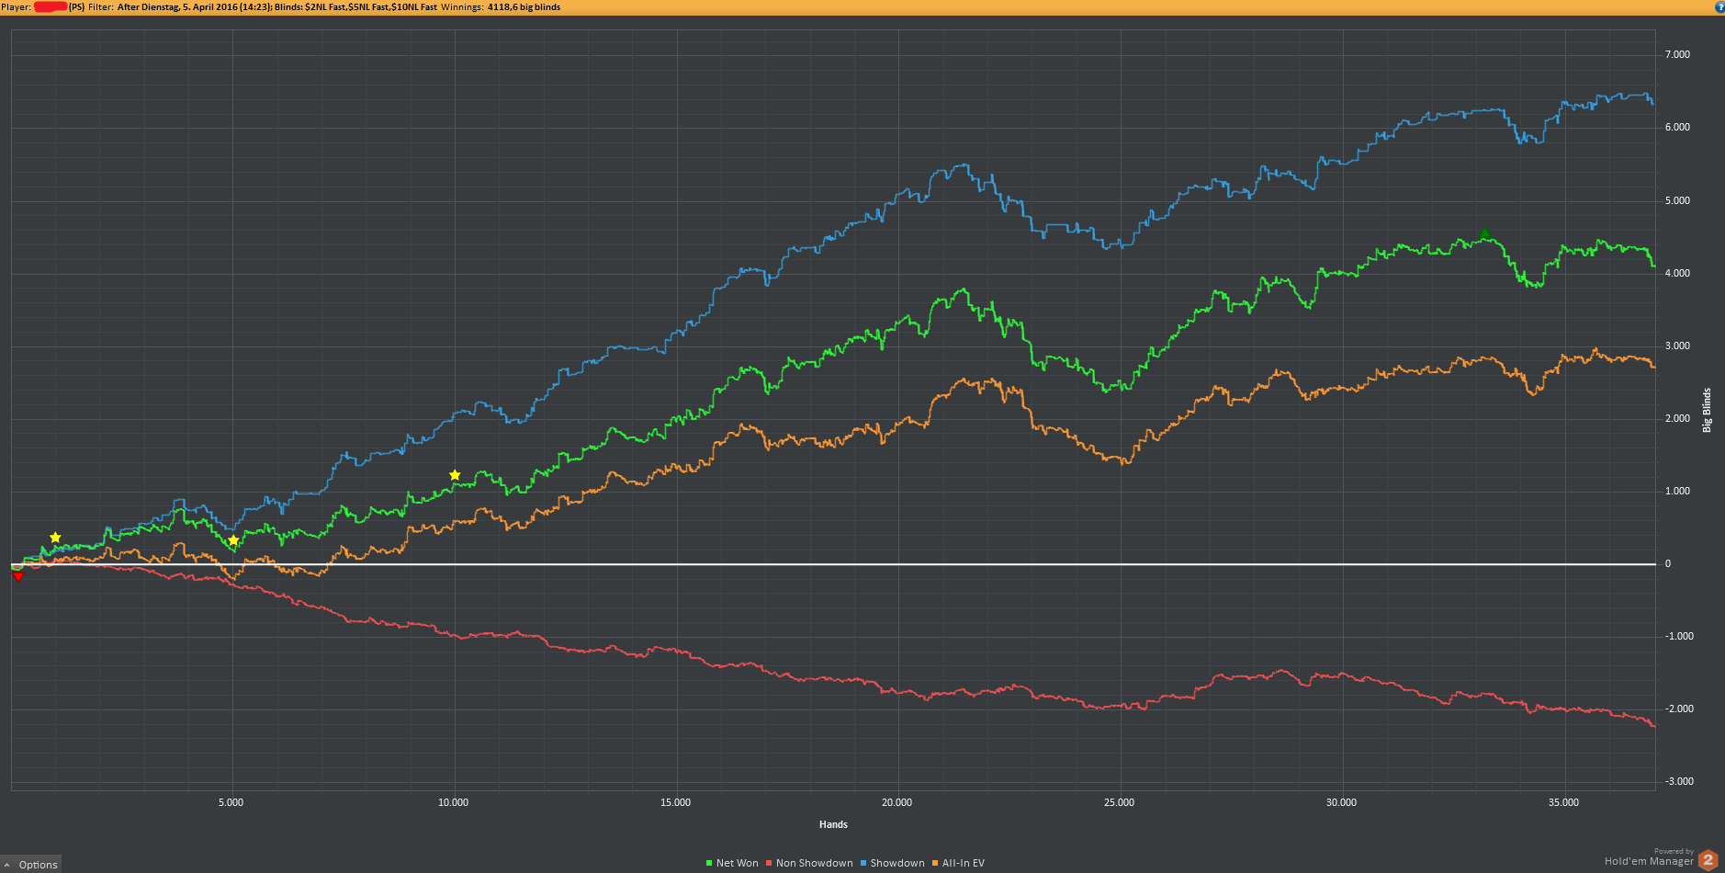1725x873 pixels.
Task: Toggle the Non Showdown legend entry
Action: [x=809, y=863]
